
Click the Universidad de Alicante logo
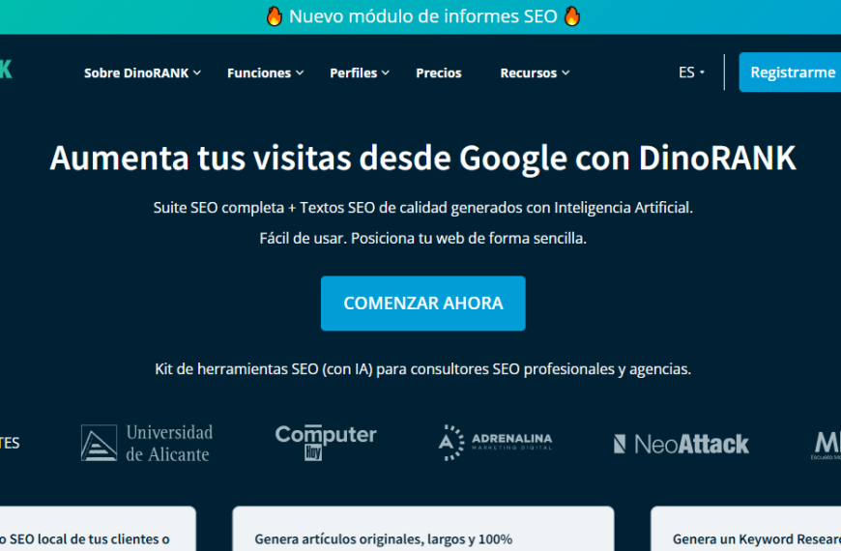[x=147, y=443]
